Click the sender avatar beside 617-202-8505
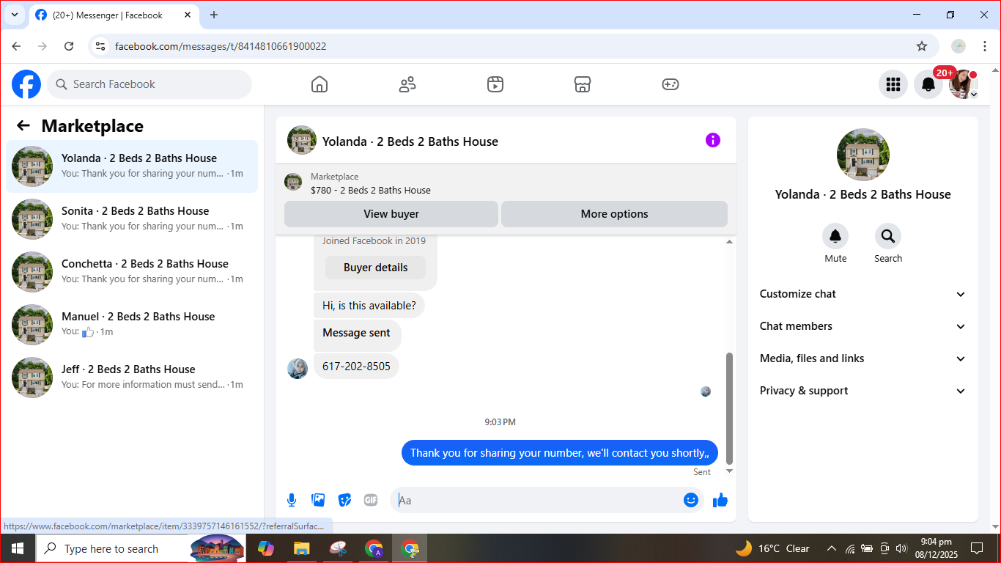 [x=298, y=369]
